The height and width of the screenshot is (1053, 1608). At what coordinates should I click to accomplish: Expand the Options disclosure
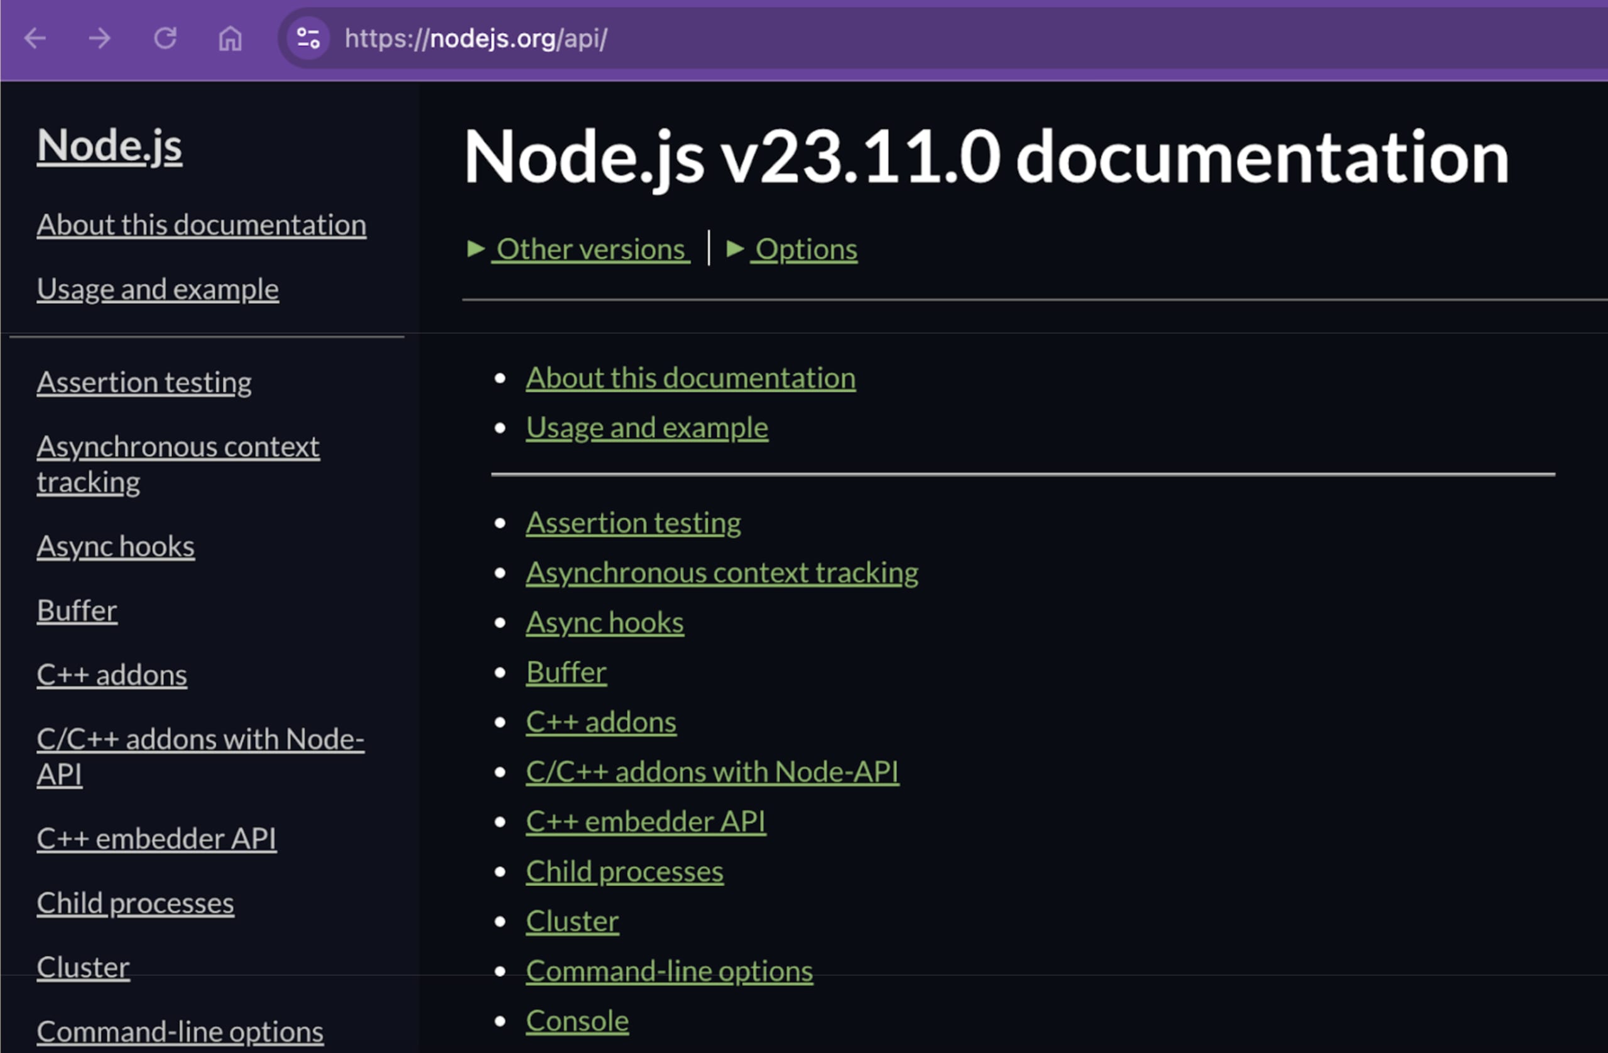(x=793, y=249)
